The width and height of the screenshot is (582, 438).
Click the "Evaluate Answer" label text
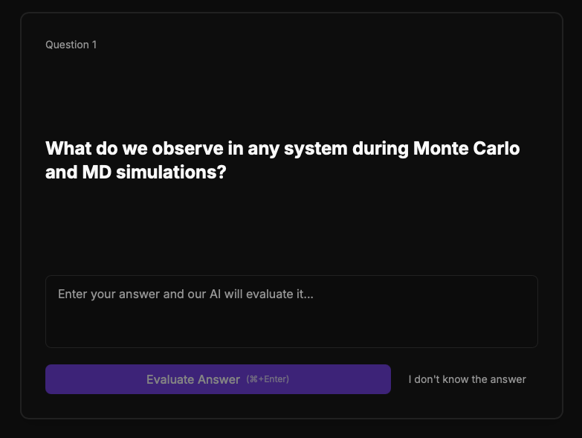pyautogui.click(x=193, y=379)
